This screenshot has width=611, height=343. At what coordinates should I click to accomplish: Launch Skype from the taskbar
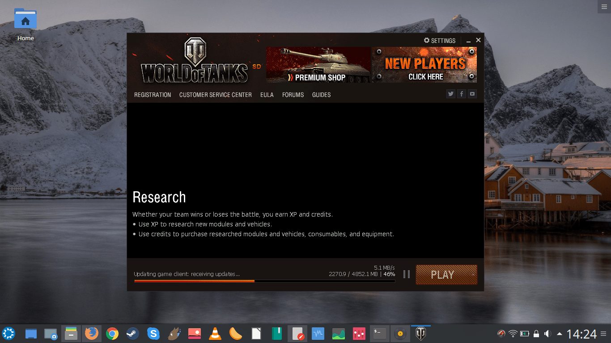[x=153, y=334]
